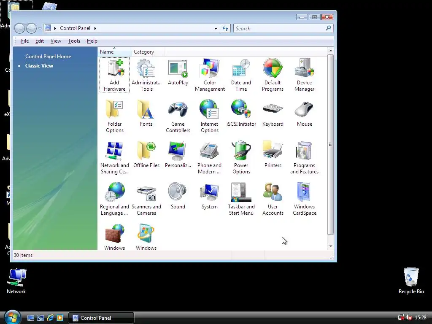Viewport: 432px width, 324px height.
Task: Open Color Management icon
Action: pyautogui.click(x=210, y=75)
